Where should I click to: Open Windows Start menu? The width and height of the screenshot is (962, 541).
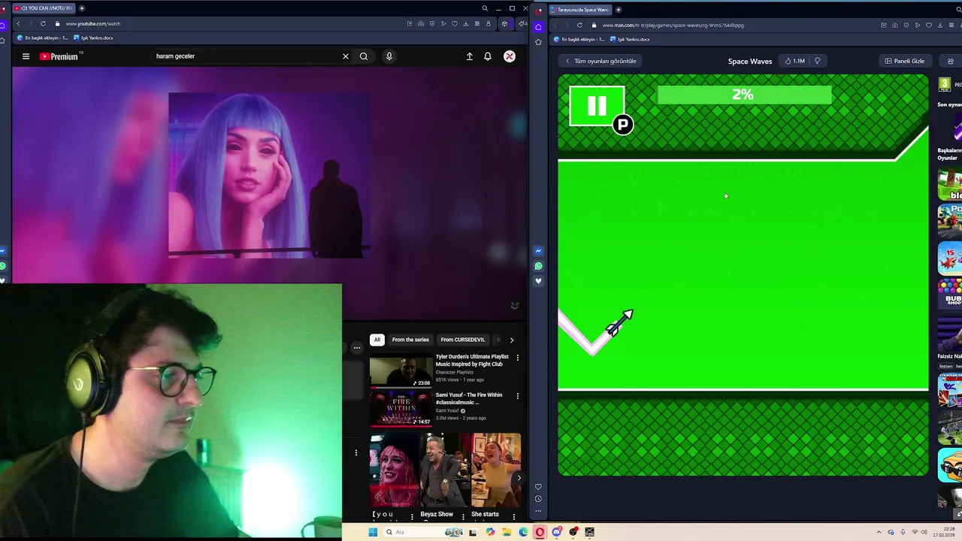[373, 532]
